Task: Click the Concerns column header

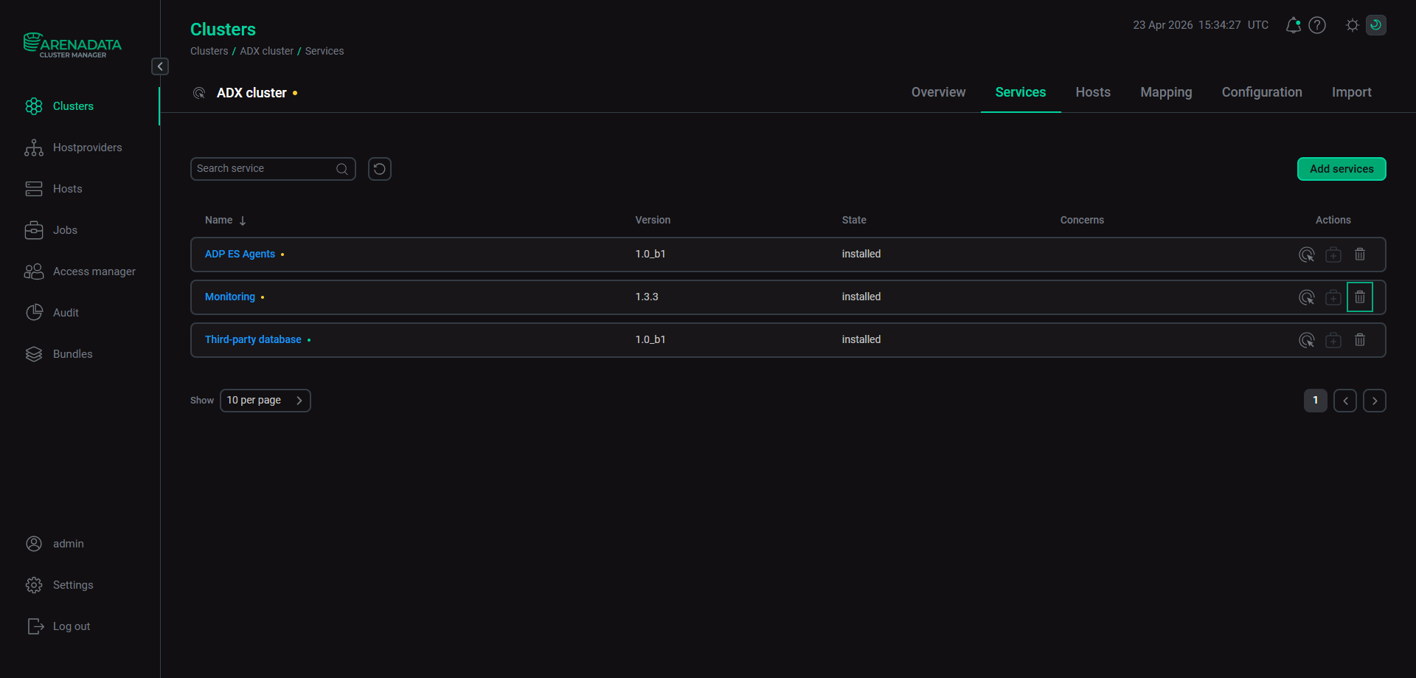Action: coord(1082,220)
